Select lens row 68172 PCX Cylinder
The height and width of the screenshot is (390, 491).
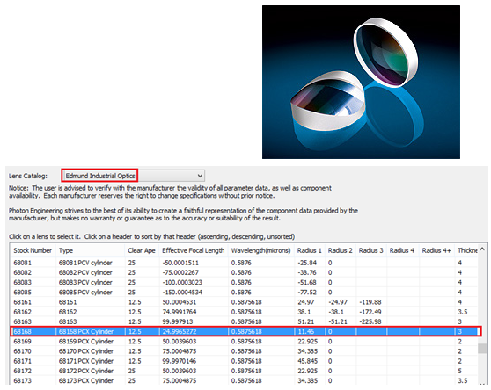click(244, 371)
